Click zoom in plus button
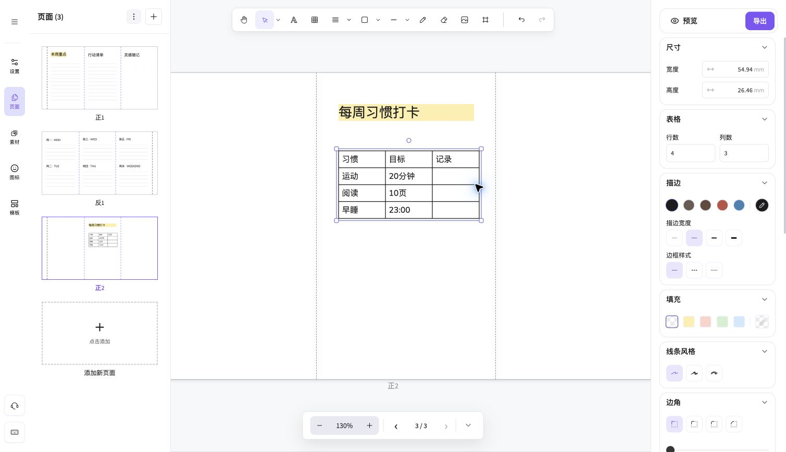This screenshot has height=452, width=786. 369,425
